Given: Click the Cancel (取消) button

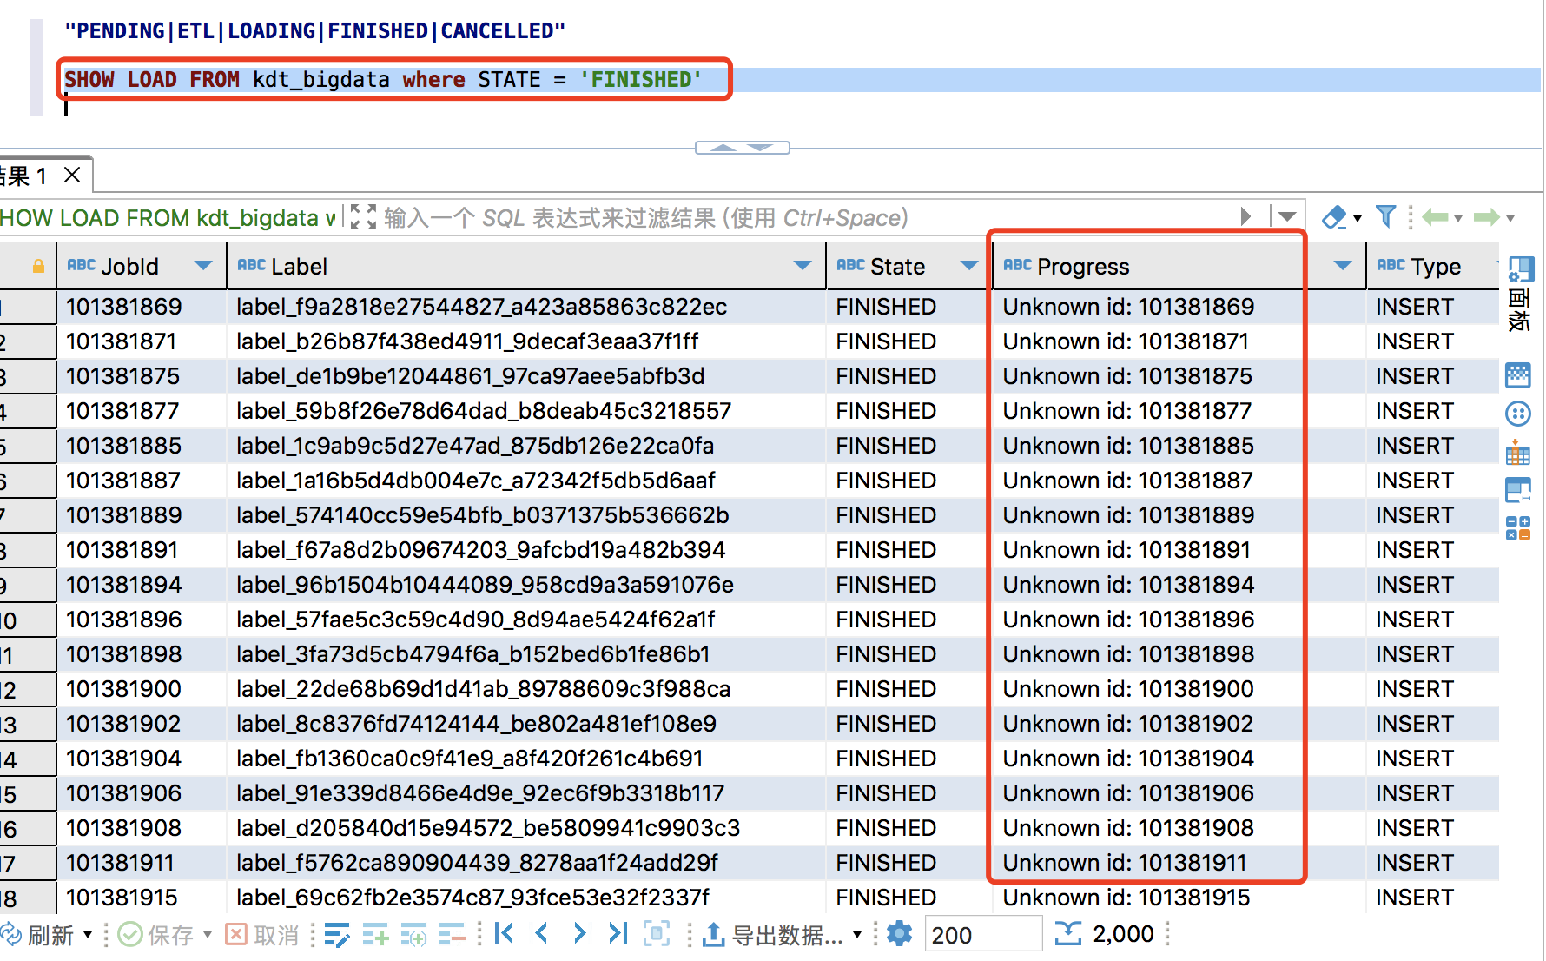Looking at the screenshot, I should (x=262, y=935).
